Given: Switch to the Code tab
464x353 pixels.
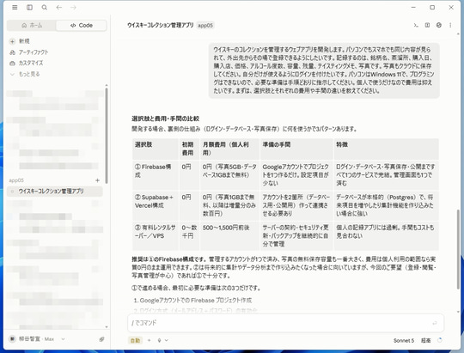Looking at the screenshot, I should tap(82, 25).
